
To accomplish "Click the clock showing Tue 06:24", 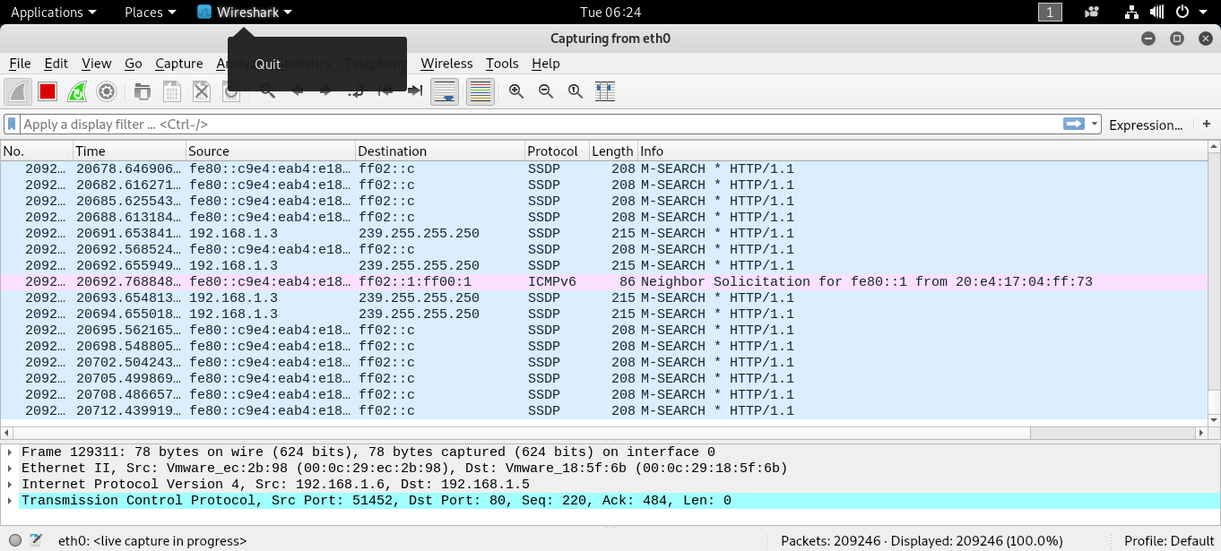I will [610, 12].
